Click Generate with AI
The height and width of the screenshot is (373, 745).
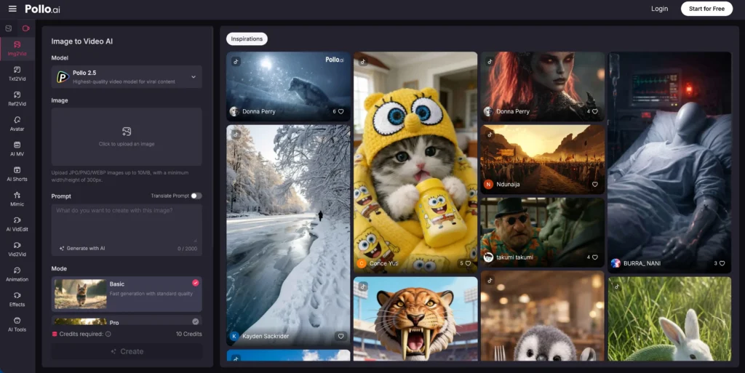click(82, 249)
